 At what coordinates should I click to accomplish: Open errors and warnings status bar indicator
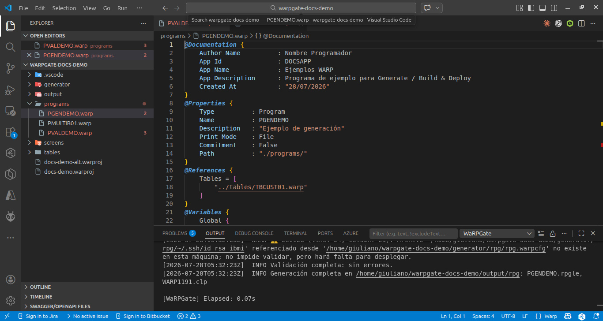click(189, 316)
